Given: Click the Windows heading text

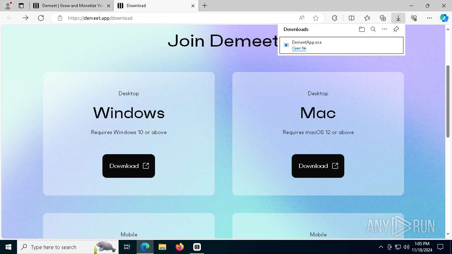Looking at the screenshot, I should (x=129, y=113).
